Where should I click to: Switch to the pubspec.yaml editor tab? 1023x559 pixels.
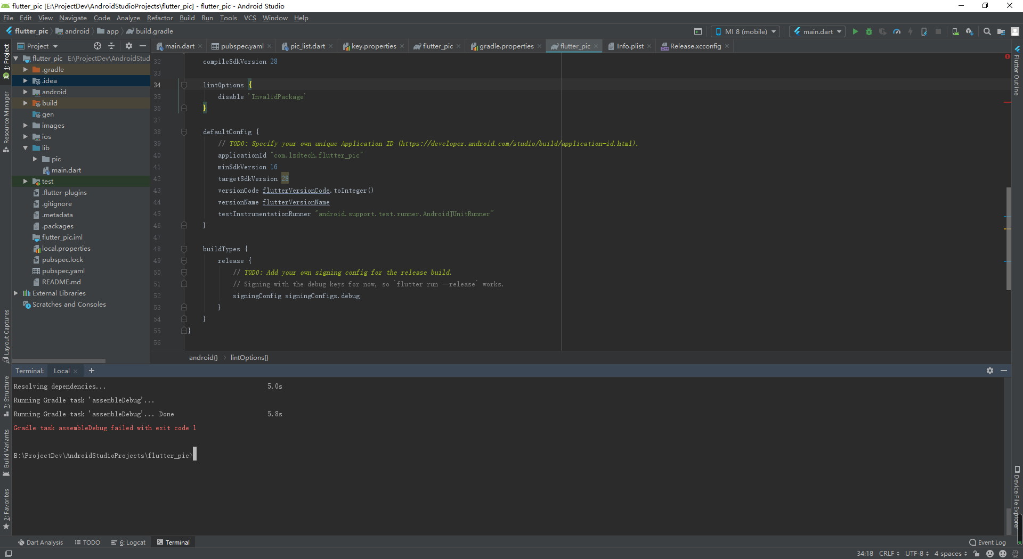242,46
